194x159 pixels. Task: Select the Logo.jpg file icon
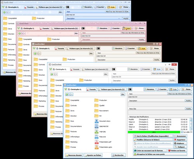(97, 131)
